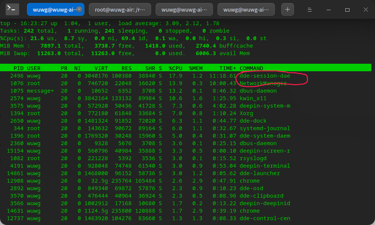This screenshot has width=375, height=225.
Task: Click PID 1075 in the process list
Action: coord(17,91)
